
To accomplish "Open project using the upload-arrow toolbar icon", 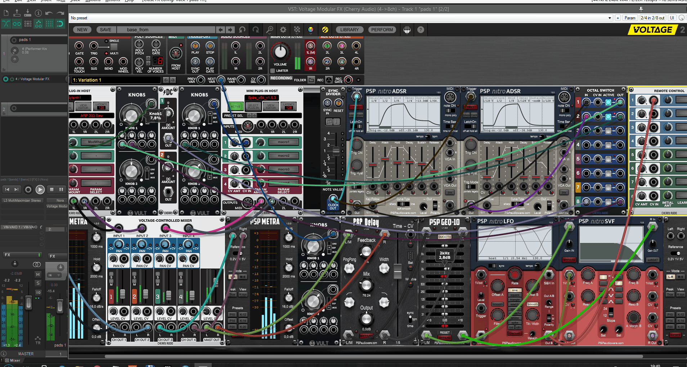I will pos(17,13).
